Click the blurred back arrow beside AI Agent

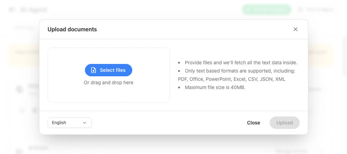[12, 10]
